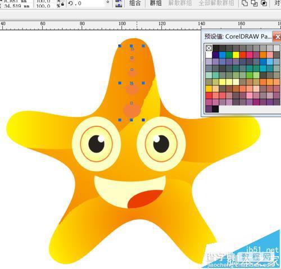Select the largest orange circle on starfish arm
Image resolution: width=281 pixels, height=269 pixels.
[132, 111]
